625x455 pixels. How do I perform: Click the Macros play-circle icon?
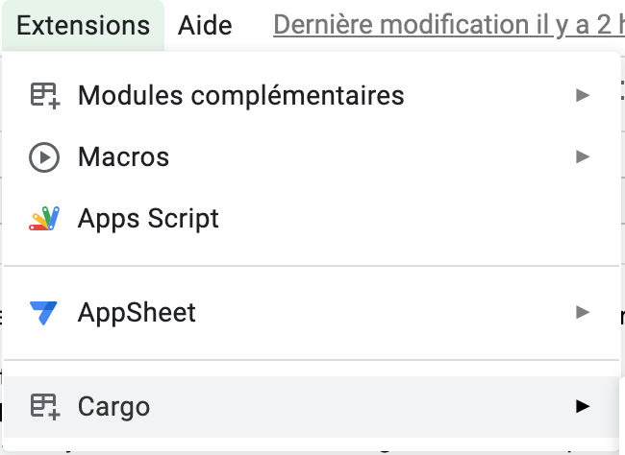pos(44,156)
